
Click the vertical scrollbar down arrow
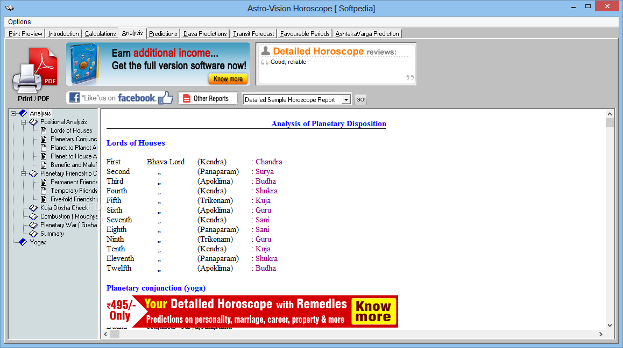(x=610, y=325)
